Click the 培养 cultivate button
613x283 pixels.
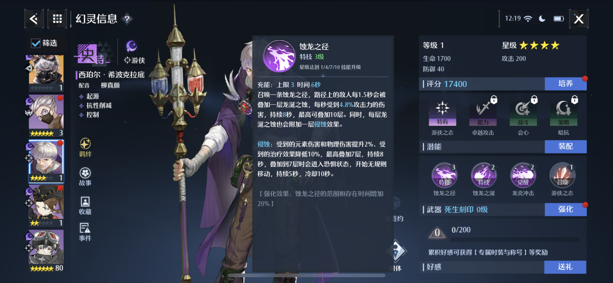point(566,84)
